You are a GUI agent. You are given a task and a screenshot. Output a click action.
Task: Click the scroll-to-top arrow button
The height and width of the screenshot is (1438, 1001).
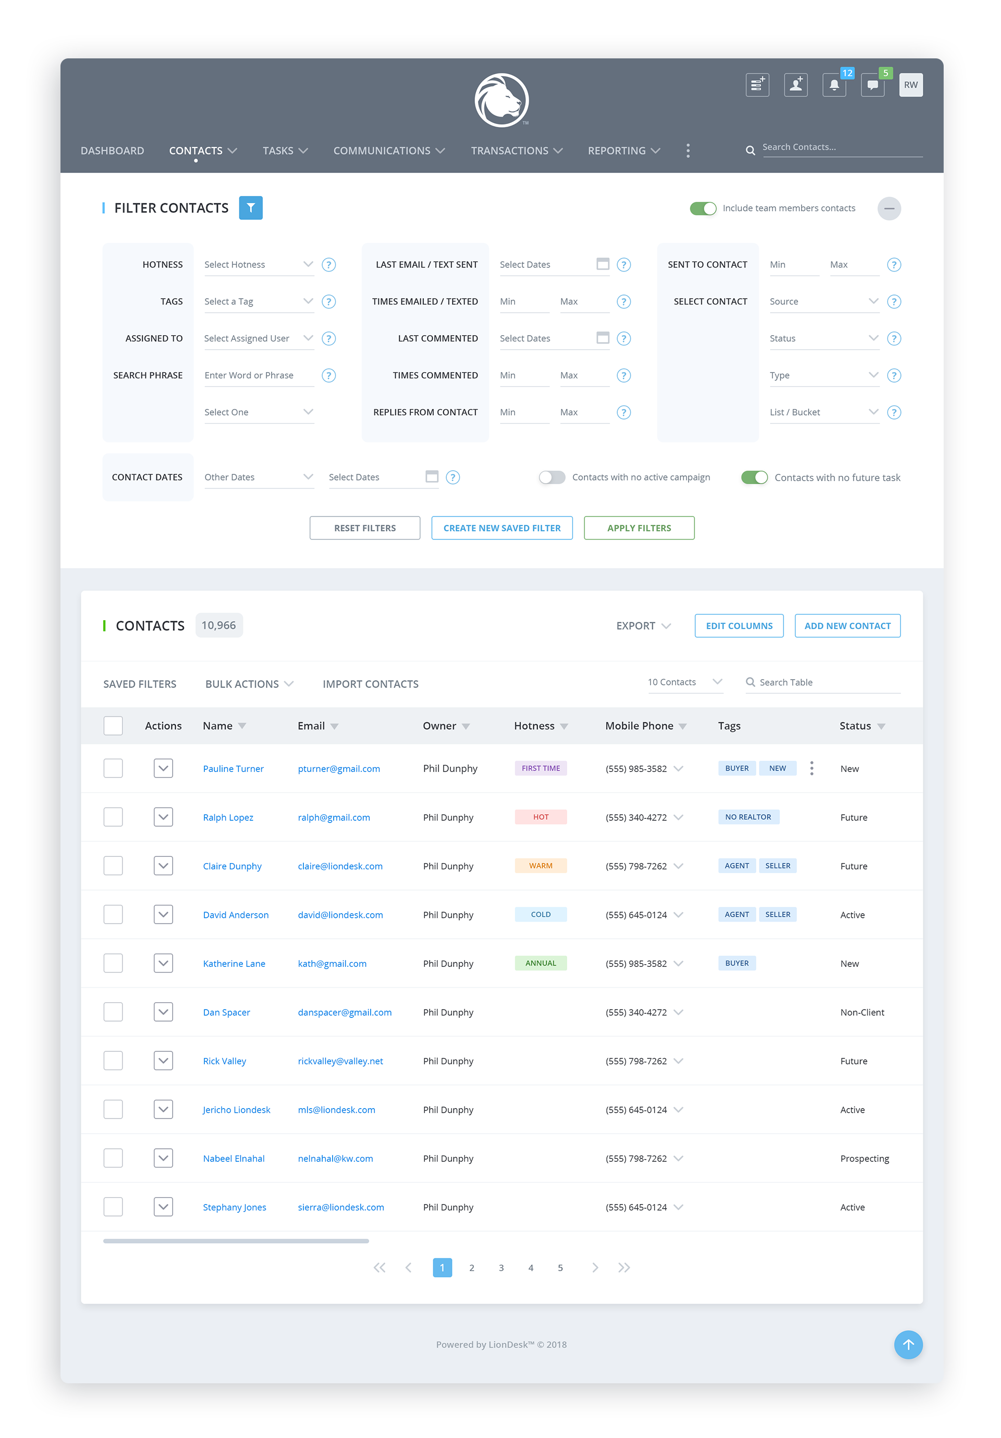pos(908,1344)
